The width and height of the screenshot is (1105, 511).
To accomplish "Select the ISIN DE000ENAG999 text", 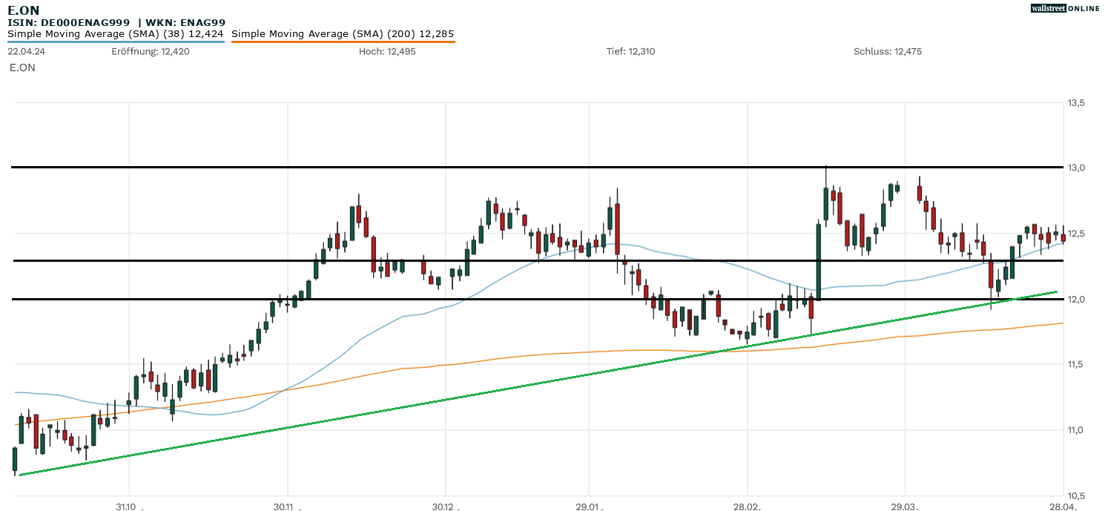I will pos(69,23).
